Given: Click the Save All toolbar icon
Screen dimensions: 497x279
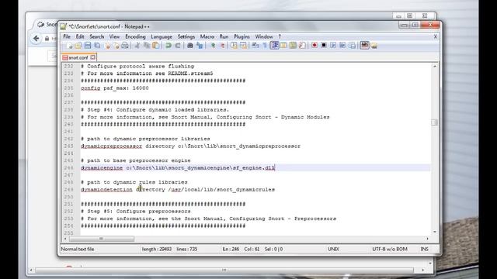Looking at the screenshot, I should (x=97, y=46).
